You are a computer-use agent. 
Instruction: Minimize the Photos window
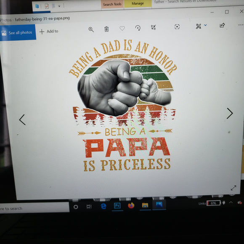point(212,12)
